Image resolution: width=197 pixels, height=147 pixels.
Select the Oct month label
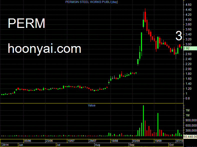[171, 145]
